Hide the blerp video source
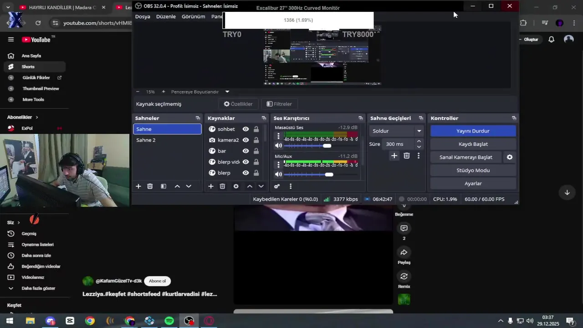The width and height of the screenshot is (583, 328). (245, 162)
